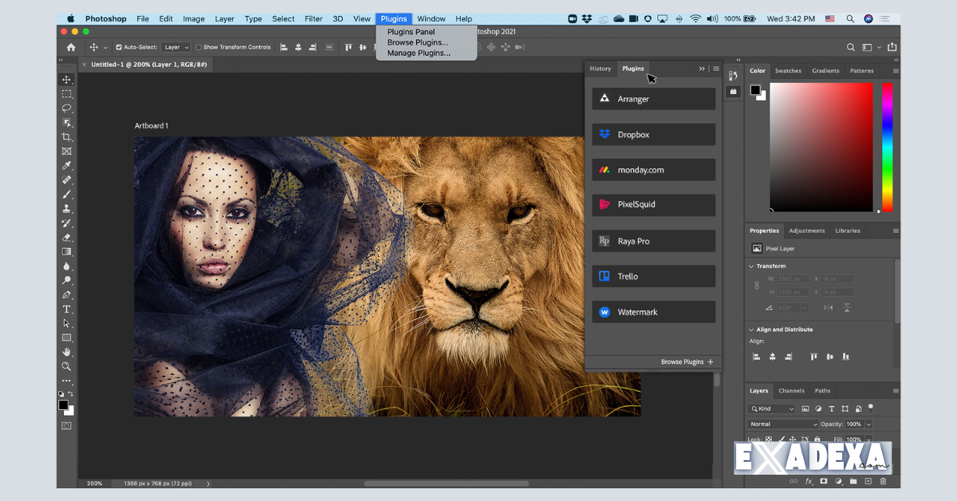Toggle Lock transparent pixels in Layers panel

click(769, 439)
